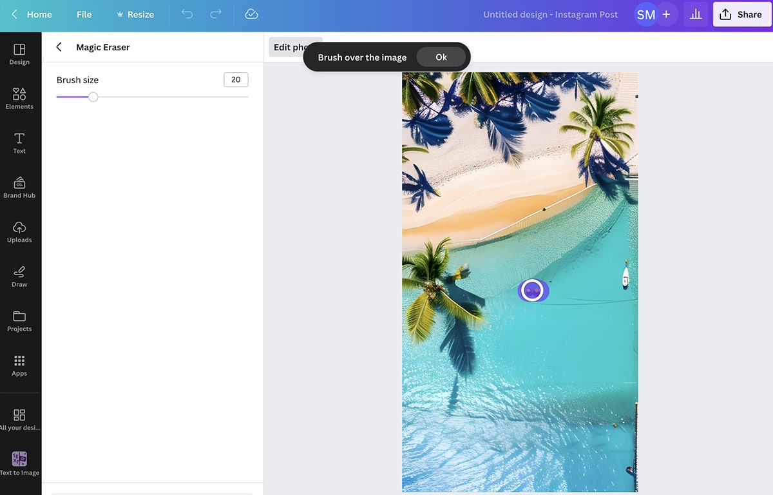Open the Projects folder

point(19,321)
